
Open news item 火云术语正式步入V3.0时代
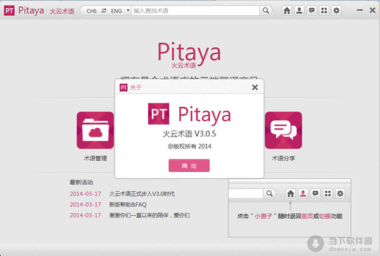[x=142, y=194]
